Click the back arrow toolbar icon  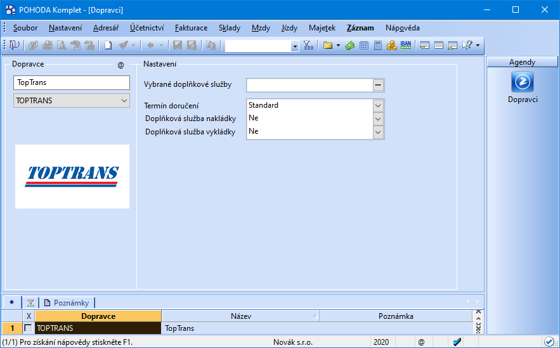150,46
